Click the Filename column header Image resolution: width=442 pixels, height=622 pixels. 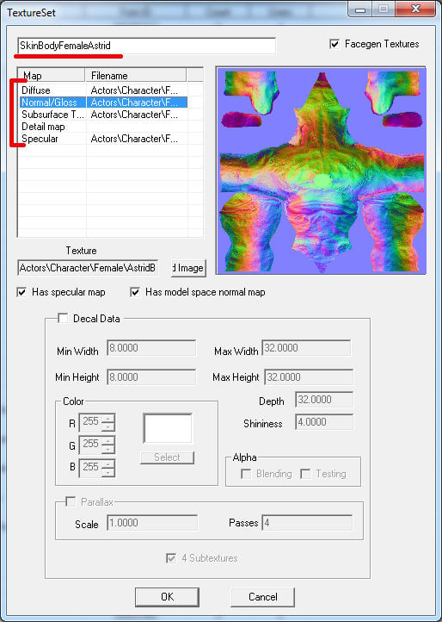click(136, 75)
